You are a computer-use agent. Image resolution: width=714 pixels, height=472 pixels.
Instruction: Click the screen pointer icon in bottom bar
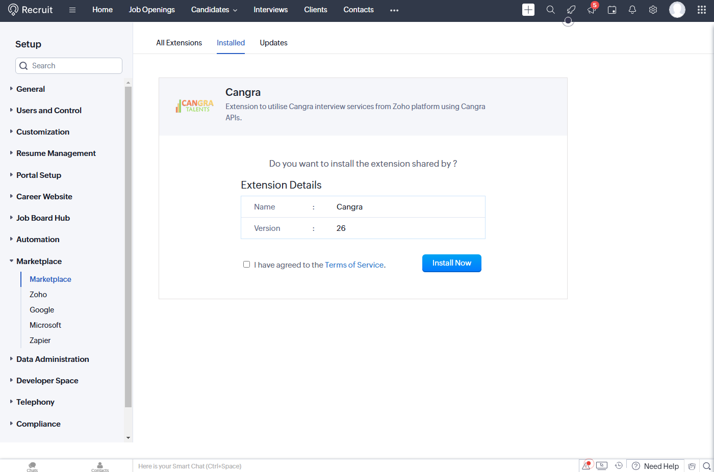pyautogui.click(x=602, y=465)
